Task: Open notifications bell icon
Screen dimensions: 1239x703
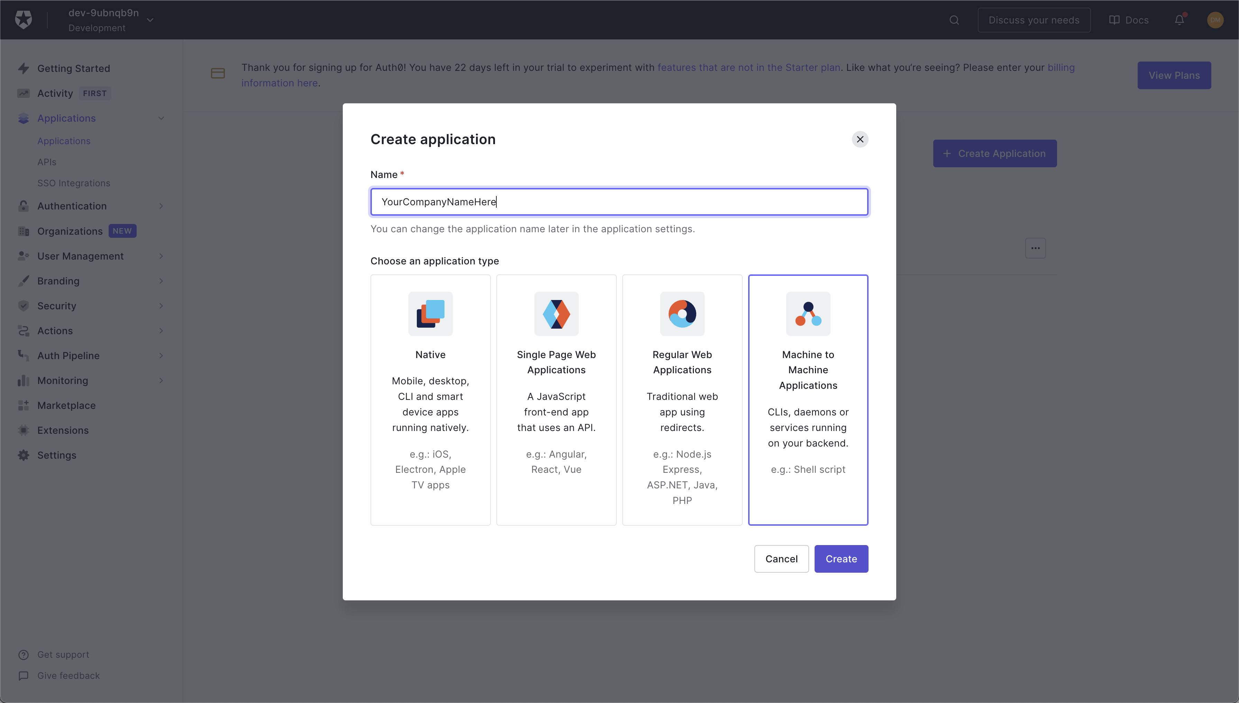Action: [x=1179, y=20]
